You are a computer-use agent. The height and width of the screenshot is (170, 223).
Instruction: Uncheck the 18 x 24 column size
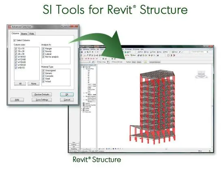click(16, 51)
